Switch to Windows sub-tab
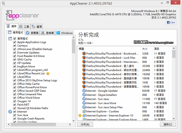 [64, 33]
